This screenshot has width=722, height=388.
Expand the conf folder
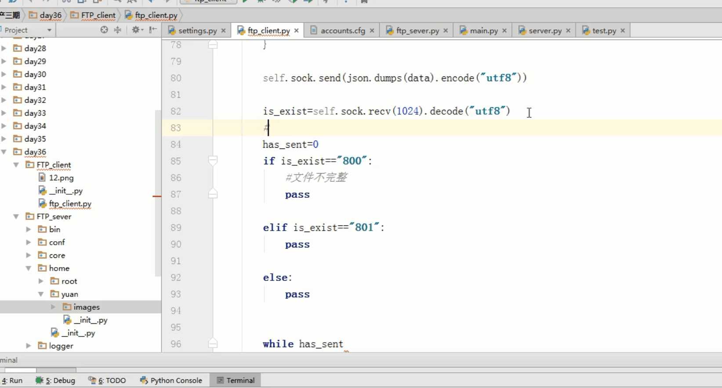pyautogui.click(x=29, y=243)
